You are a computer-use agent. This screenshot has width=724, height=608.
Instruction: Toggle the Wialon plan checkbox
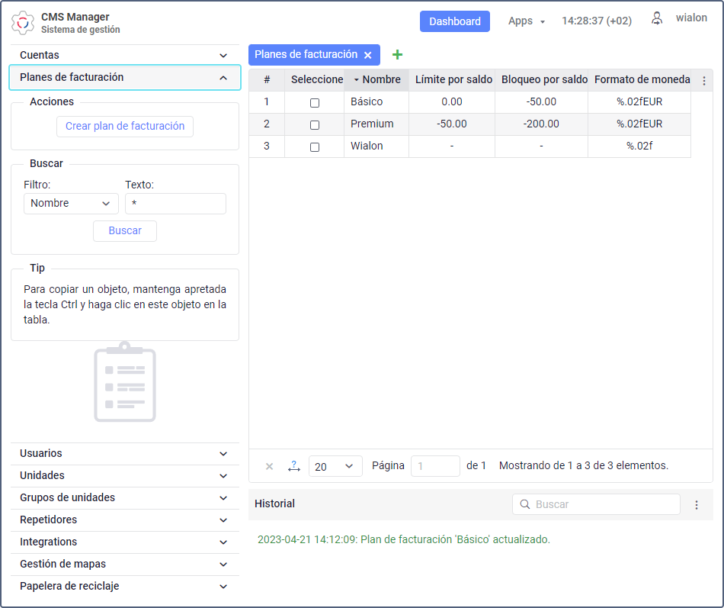pos(315,146)
